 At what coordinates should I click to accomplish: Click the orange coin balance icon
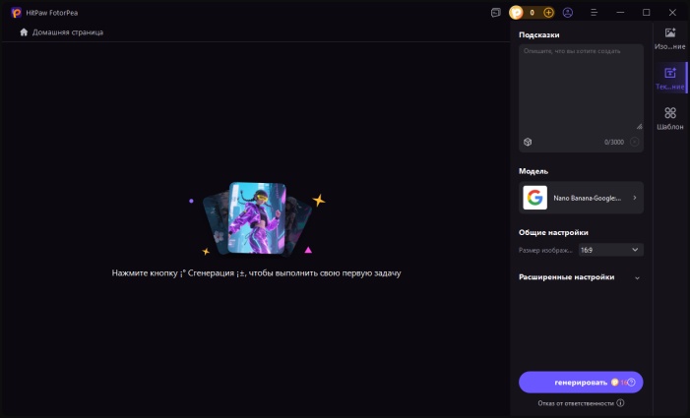pyautogui.click(x=517, y=13)
